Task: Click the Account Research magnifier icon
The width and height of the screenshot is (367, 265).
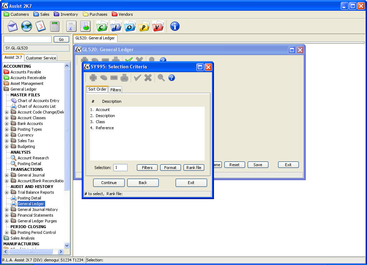Action: pos(14,158)
